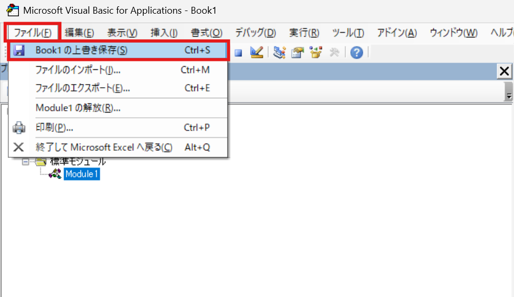This screenshot has height=297, width=514.
Task: Choose Book1 の上書き保存(S) from menu
Action: point(118,50)
